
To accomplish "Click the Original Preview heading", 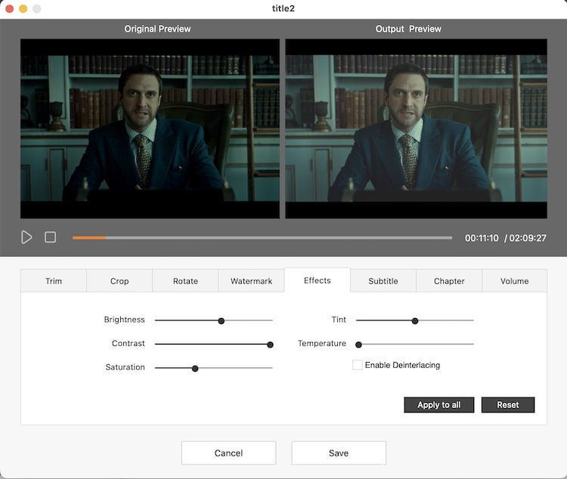I will [157, 29].
